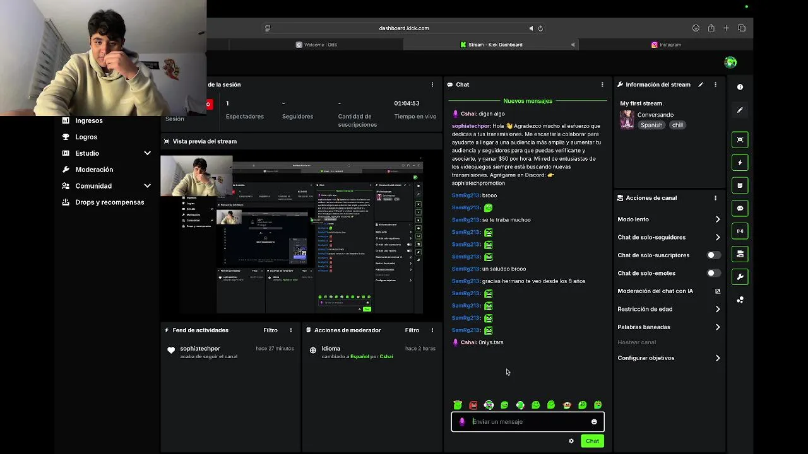Open Restricción de edad arrow
808x454 pixels.
pyautogui.click(x=718, y=309)
